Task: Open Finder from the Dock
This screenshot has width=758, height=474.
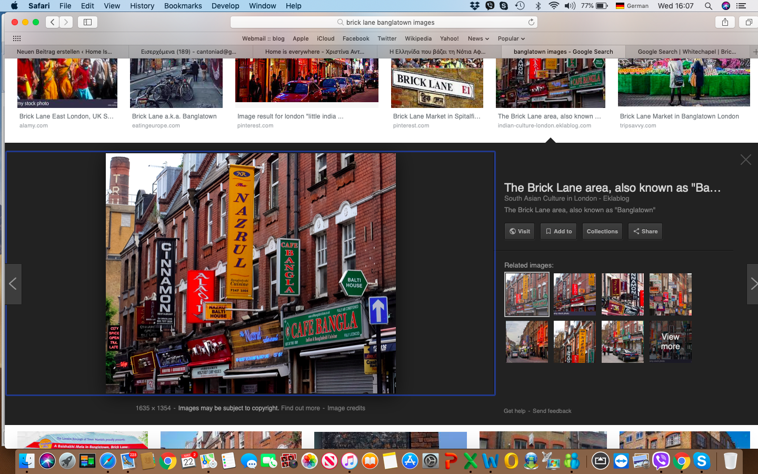Action: pos(27,461)
